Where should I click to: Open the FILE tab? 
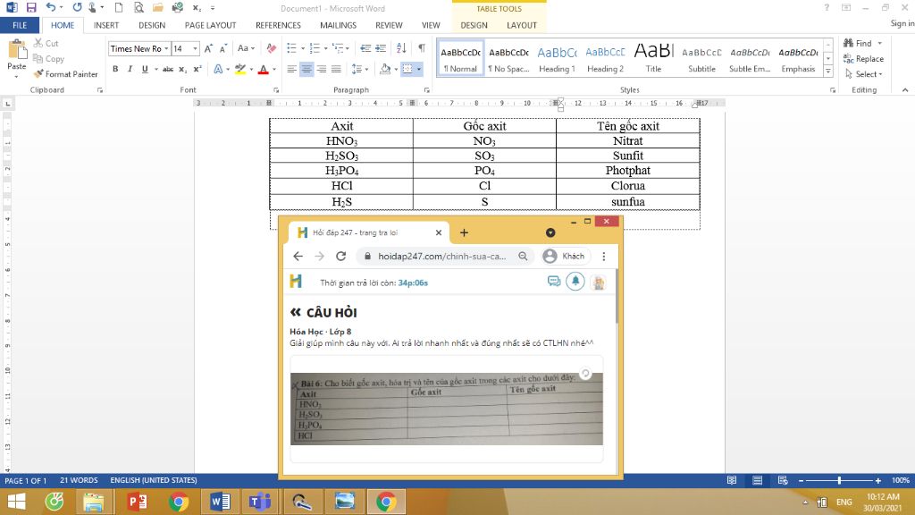point(20,25)
